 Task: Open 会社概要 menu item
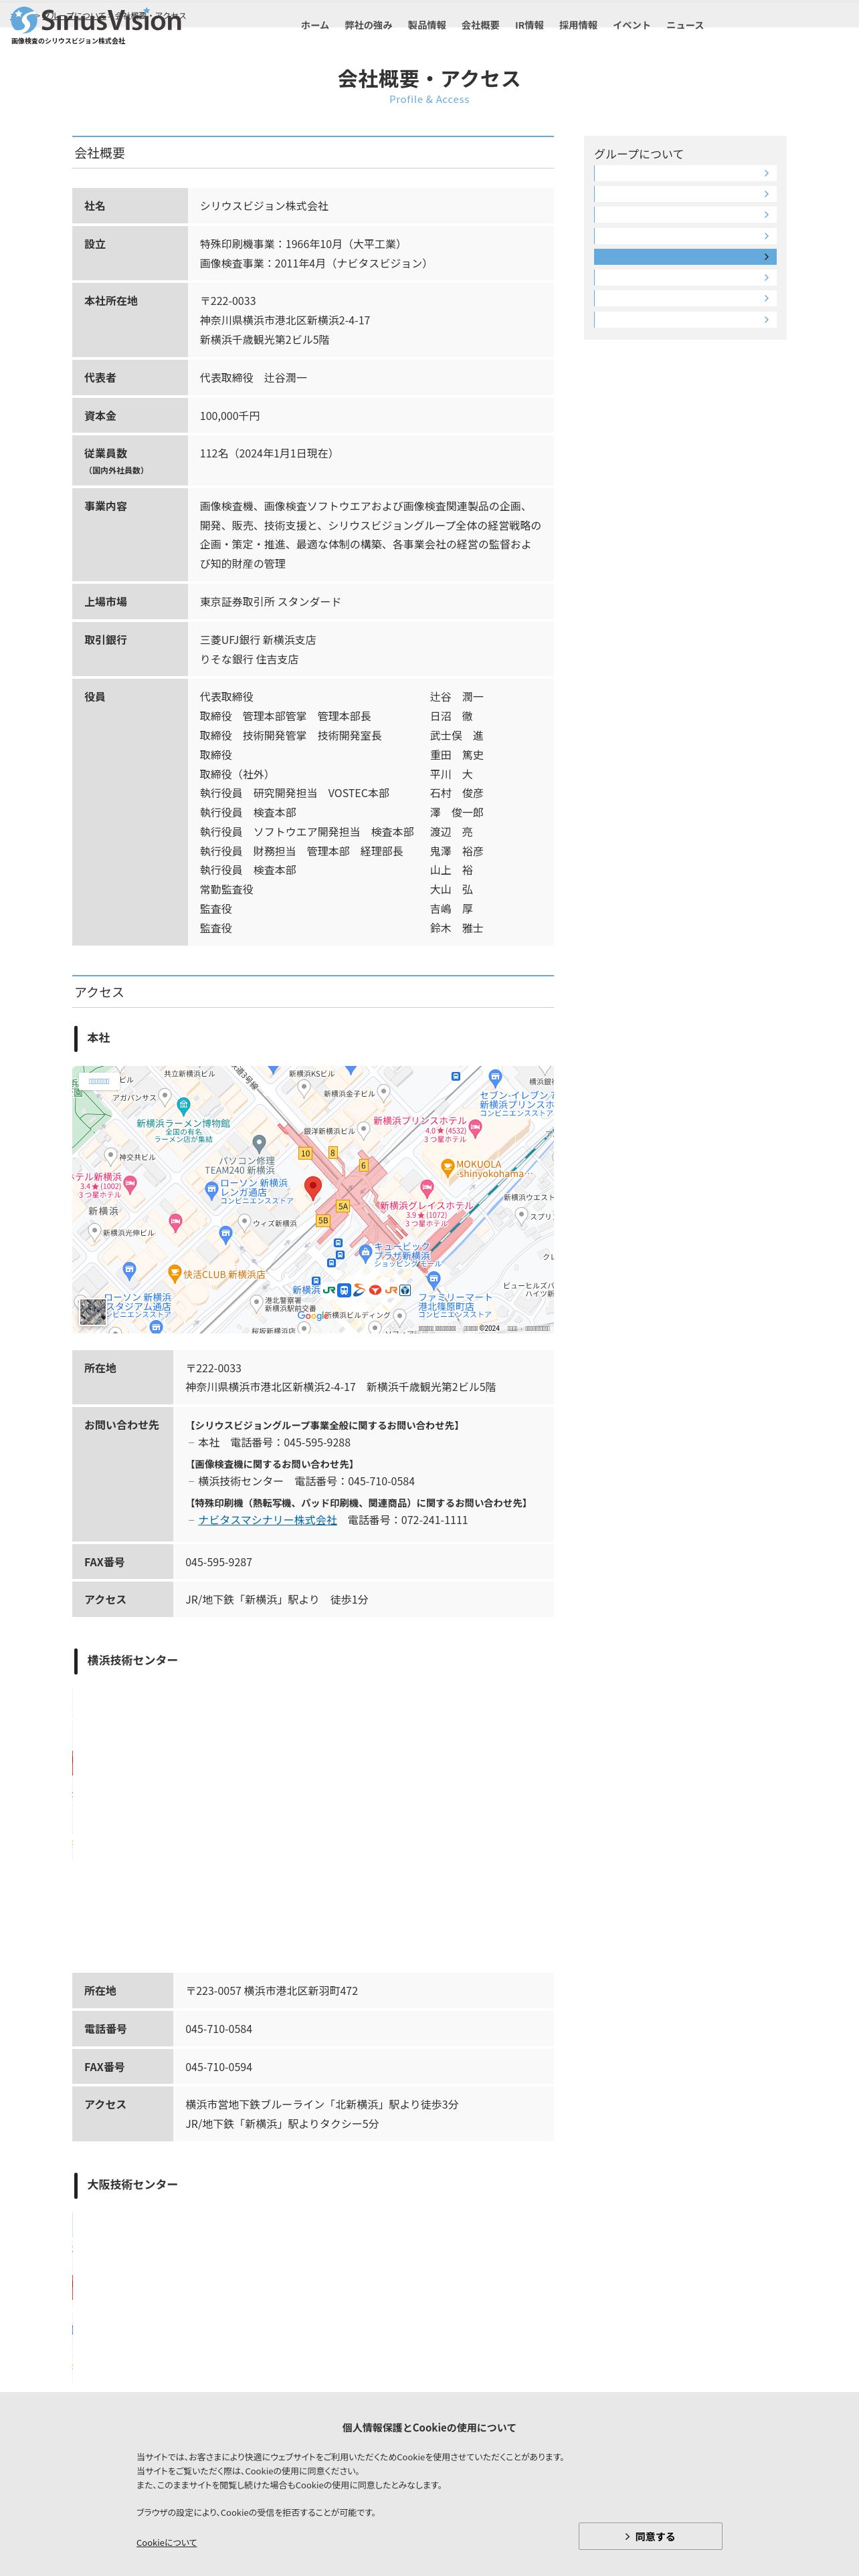pos(480,25)
